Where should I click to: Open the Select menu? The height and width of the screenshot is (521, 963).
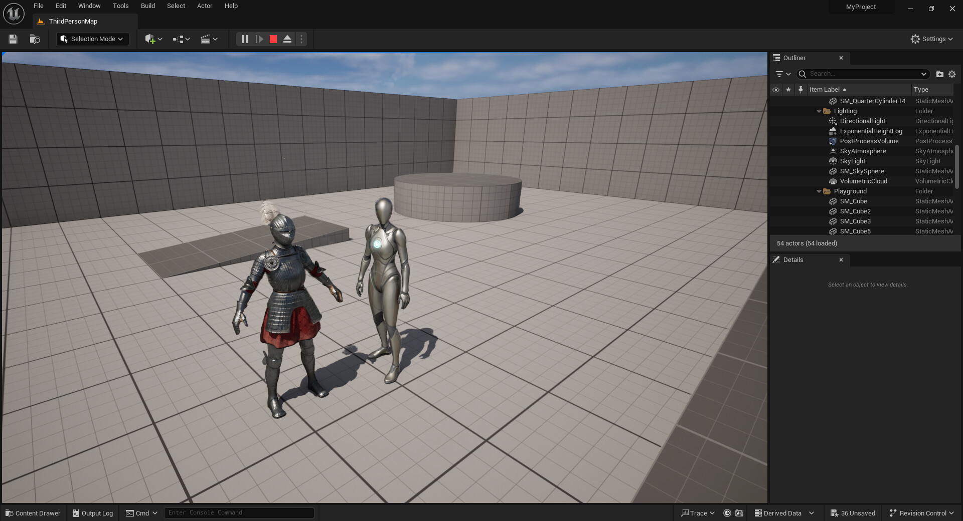(176, 6)
